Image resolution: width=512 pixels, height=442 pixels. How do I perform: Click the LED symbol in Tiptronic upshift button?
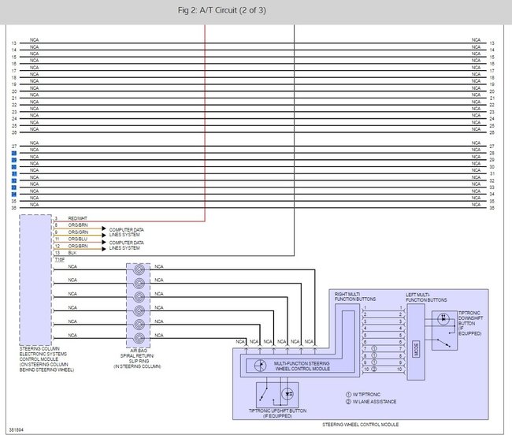[x=288, y=394]
